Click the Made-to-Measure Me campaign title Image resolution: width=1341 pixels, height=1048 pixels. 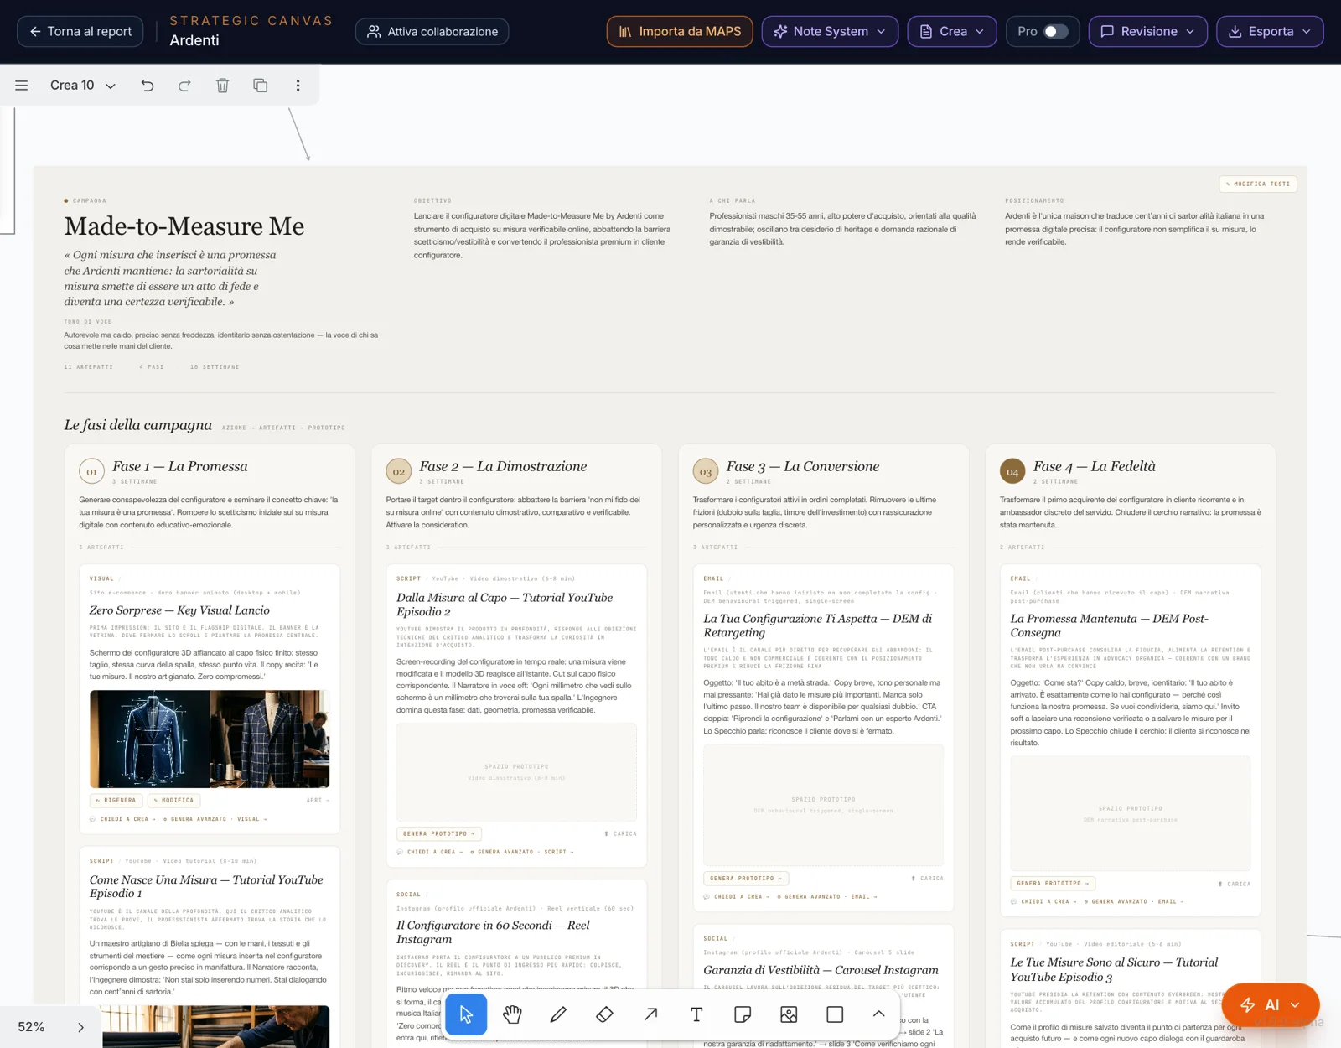[184, 226]
